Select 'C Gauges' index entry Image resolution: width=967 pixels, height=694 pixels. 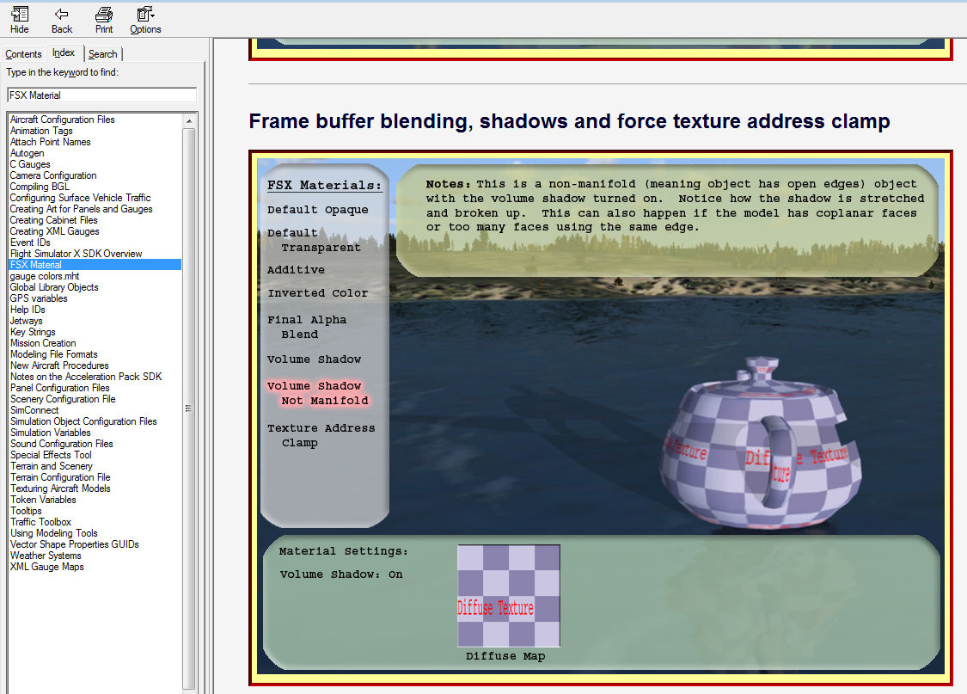click(x=30, y=164)
